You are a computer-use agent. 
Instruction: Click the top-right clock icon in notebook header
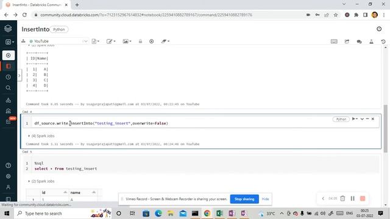click(379, 29)
